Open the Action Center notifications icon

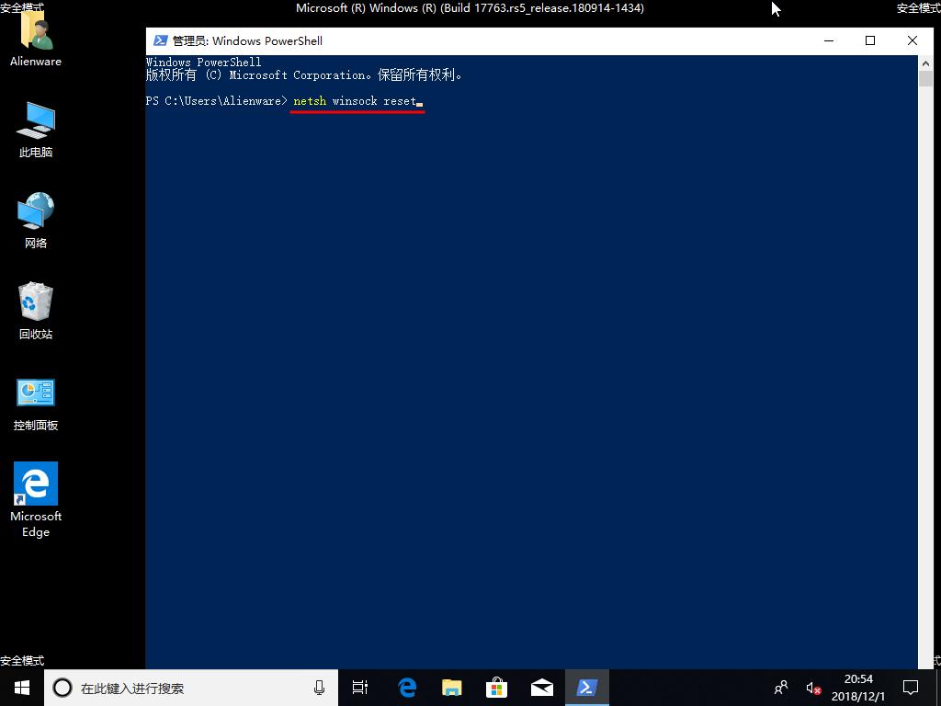(x=911, y=688)
